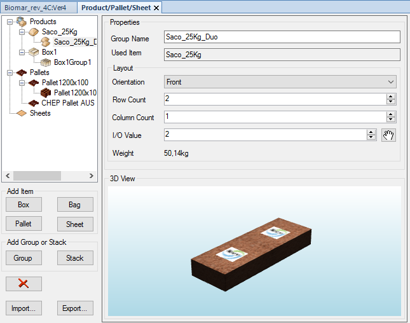
Task: Add a Box item
Action: (x=24, y=205)
